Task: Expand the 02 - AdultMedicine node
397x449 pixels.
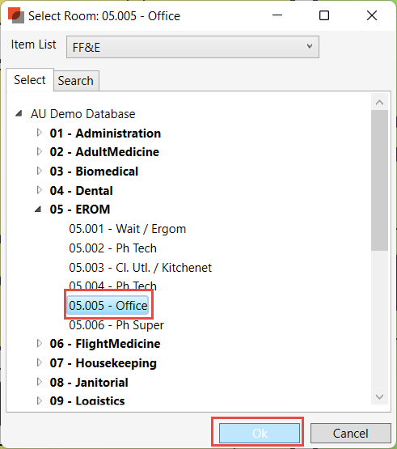Action: [40, 152]
